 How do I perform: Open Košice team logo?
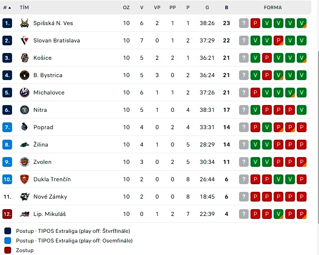click(25, 58)
